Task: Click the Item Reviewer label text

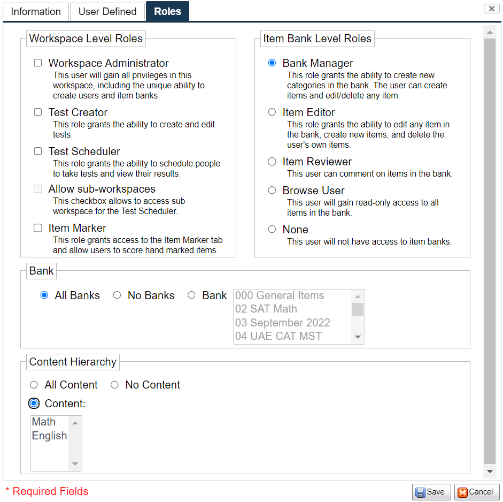Action: [317, 162]
